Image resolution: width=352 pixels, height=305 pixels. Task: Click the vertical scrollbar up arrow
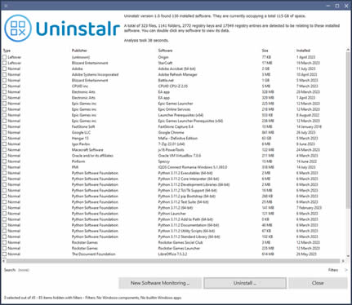click(x=348, y=50)
